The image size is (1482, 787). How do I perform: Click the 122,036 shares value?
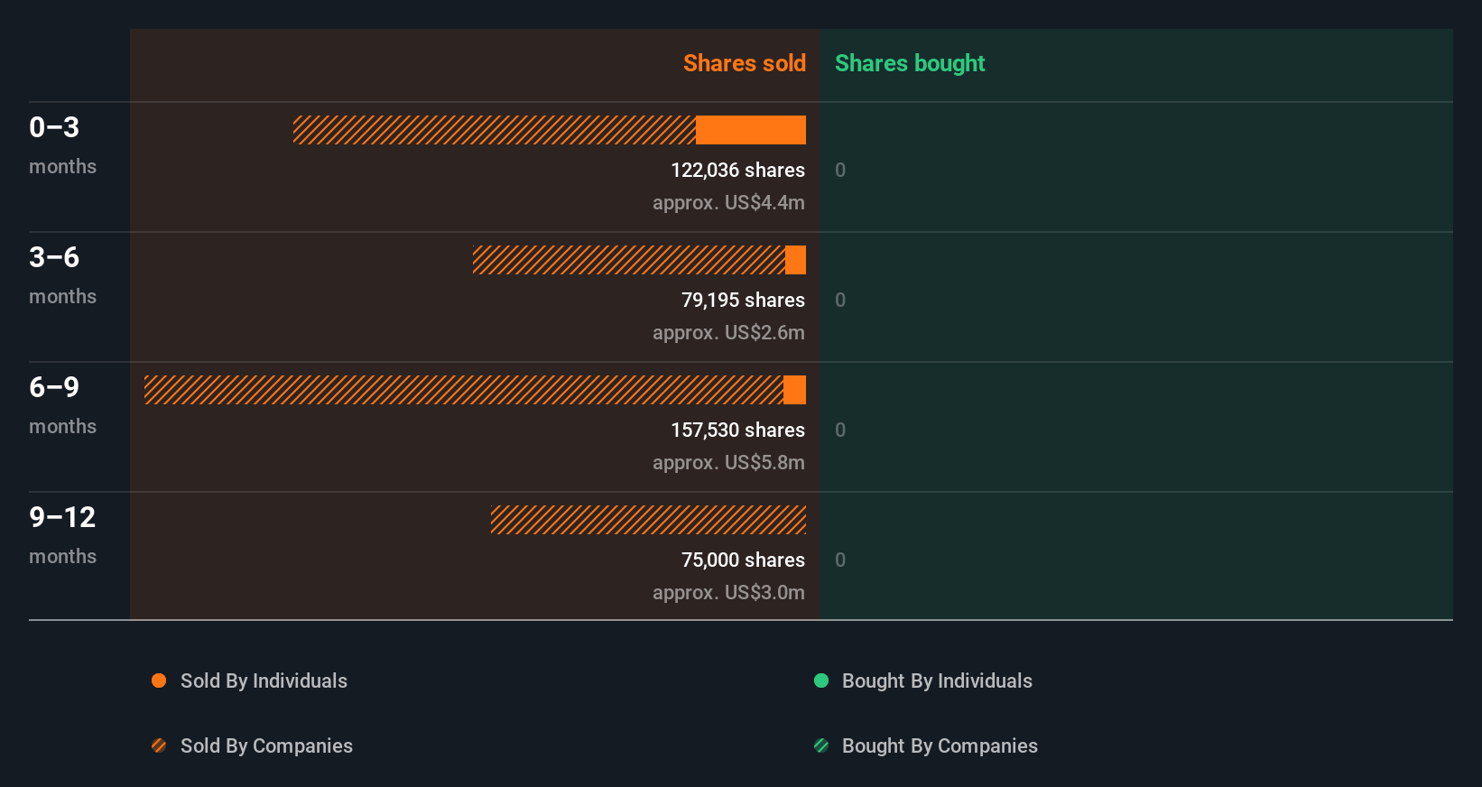pyautogui.click(x=737, y=170)
